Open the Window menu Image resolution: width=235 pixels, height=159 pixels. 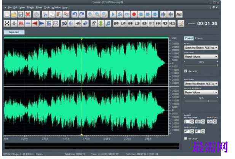[x=56, y=7]
